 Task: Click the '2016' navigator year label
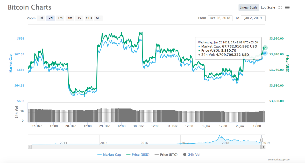(x=144, y=143)
